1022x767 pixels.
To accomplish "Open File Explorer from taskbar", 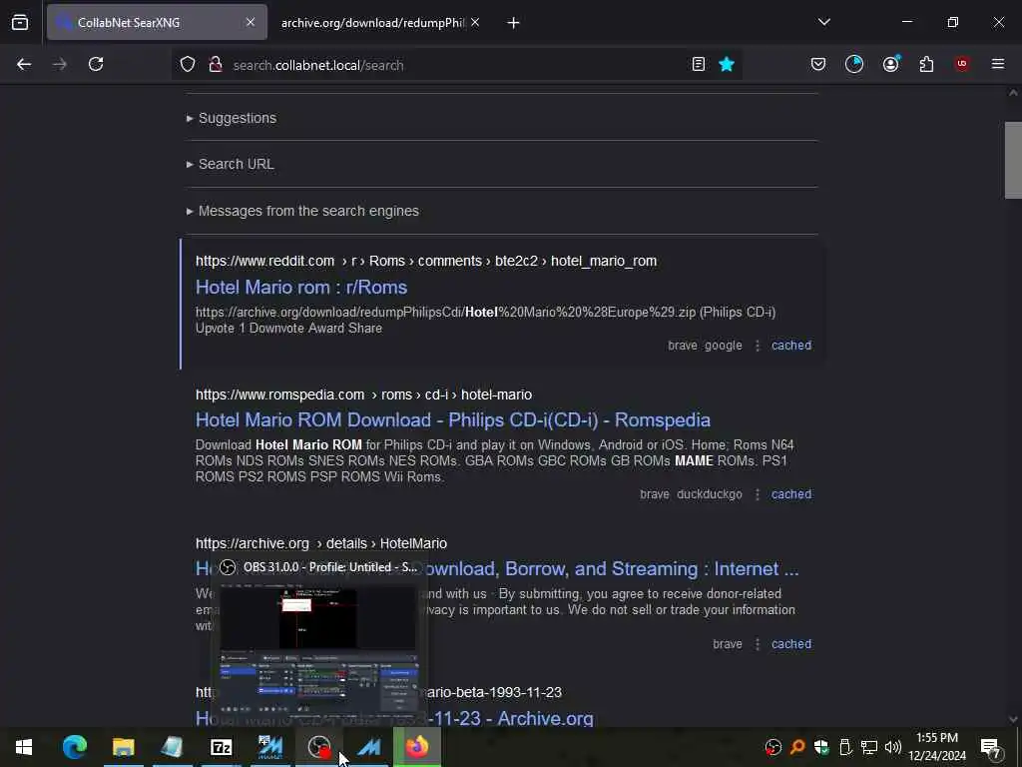I will click(x=123, y=747).
